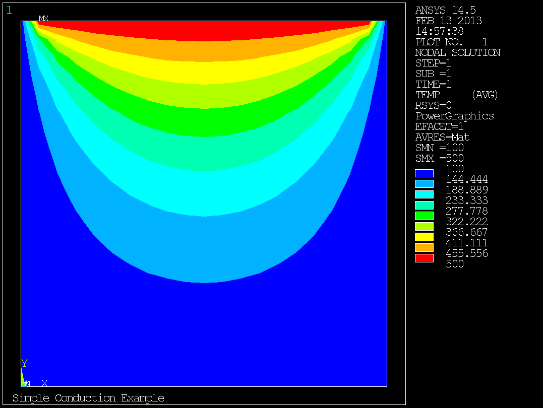Click the Simple Conduction Example title
This screenshot has height=408, width=543.
pyautogui.click(x=88, y=398)
